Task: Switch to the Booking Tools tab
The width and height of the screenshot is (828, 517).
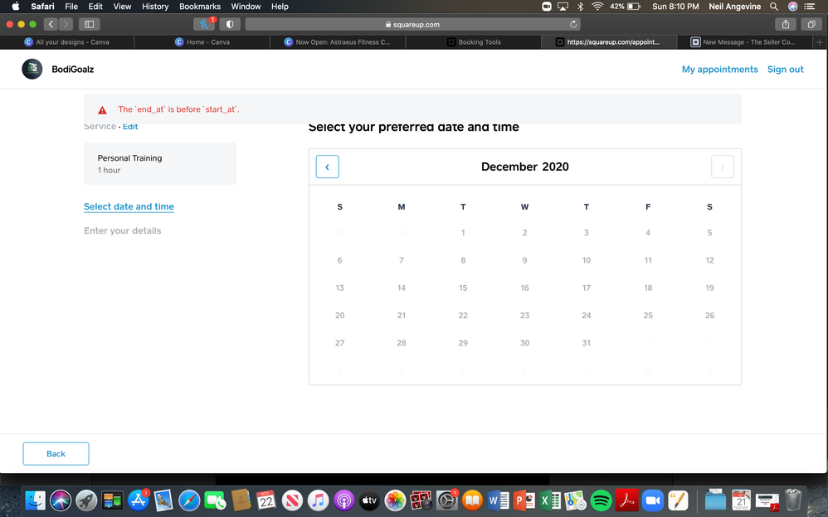Action: tap(473, 41)
